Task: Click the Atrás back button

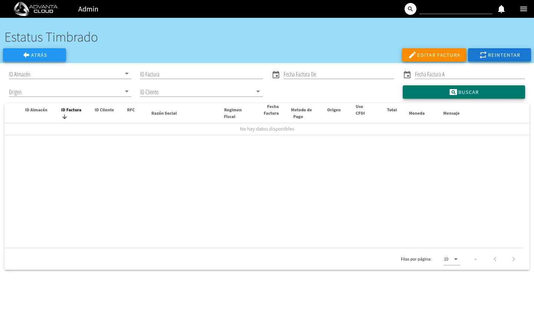Action: [x=34, y=55]
